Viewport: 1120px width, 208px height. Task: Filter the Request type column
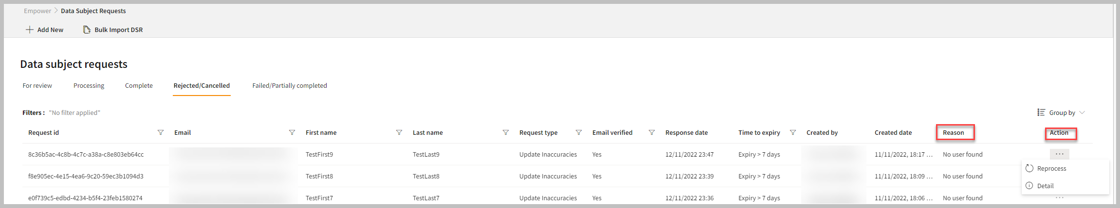coord(579,132)
